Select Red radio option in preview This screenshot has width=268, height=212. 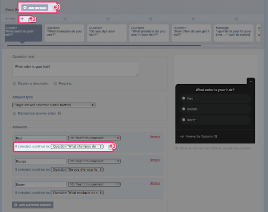click(184, 98)
